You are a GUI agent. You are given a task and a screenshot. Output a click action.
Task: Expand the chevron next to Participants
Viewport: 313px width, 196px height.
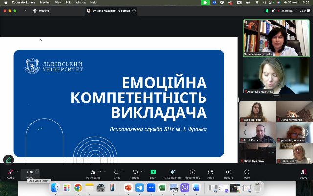pyautogui.click(x=105, y=171)
